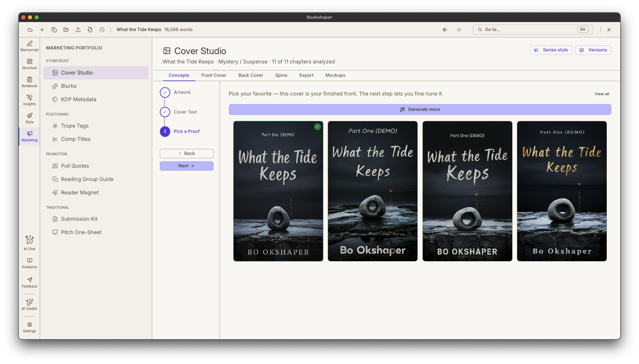Open AI Credits from sidebar

click(29, 305)
